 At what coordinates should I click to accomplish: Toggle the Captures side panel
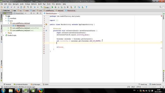pos(1,39)
